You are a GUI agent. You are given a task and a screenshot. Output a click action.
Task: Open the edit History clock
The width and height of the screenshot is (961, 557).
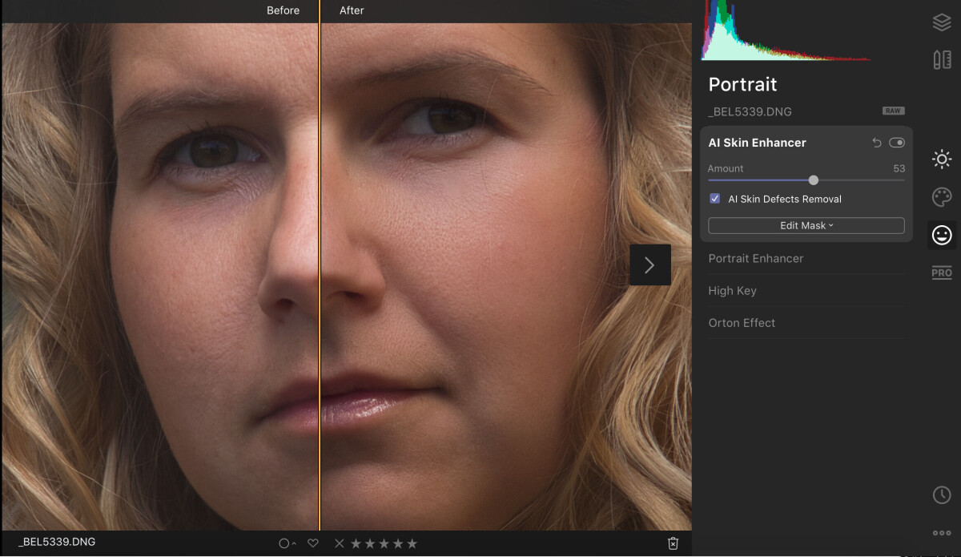coord(942,495)
